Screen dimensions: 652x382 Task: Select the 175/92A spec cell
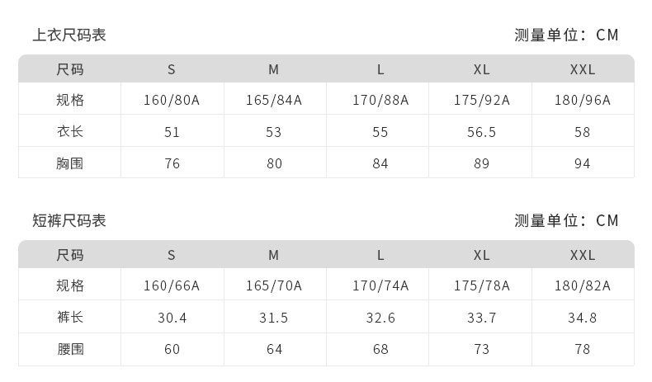pos(482,101)
